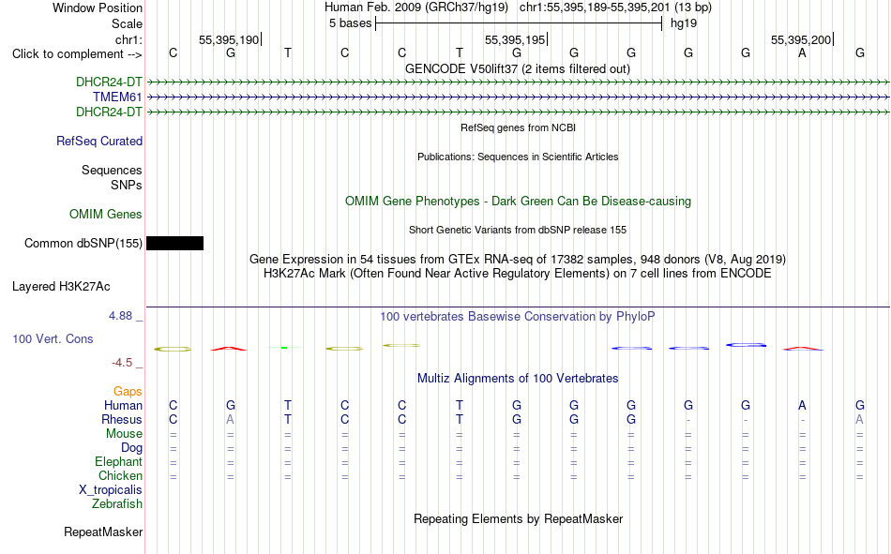Click 'Short Genetic Variants from dbSNP' title
The width and height of the screenshot is (891, 554).
tap(518, 230)
